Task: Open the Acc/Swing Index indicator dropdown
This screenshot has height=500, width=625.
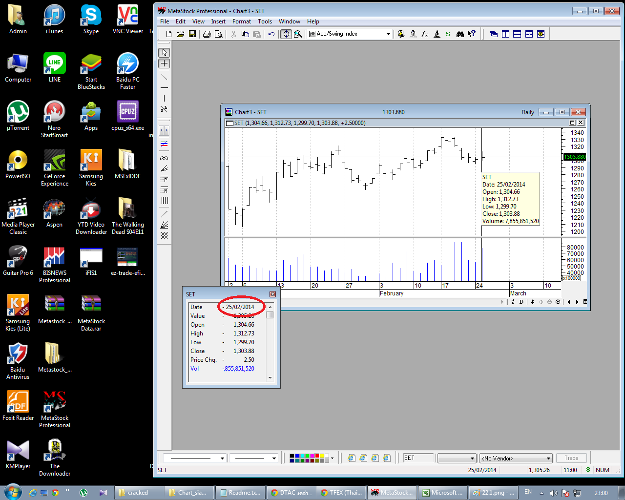Action: pyautogui.click(x=388, y=34)
